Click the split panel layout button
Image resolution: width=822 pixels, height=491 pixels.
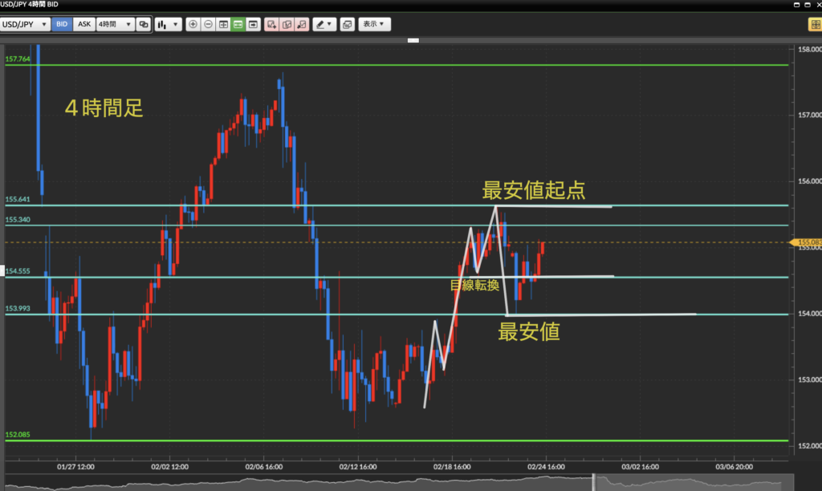point(223,25)
